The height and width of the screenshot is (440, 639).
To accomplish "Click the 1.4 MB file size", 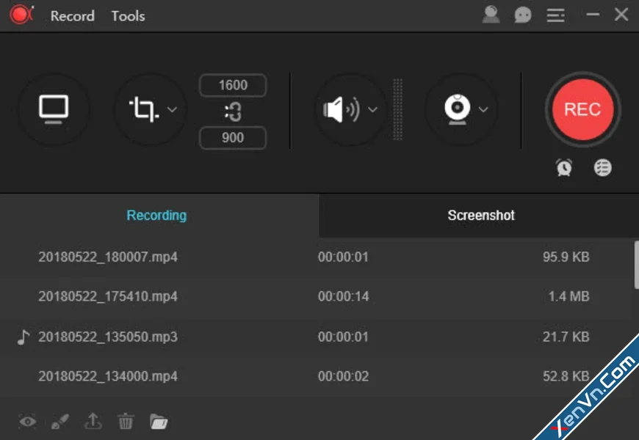I will point(569,296).
